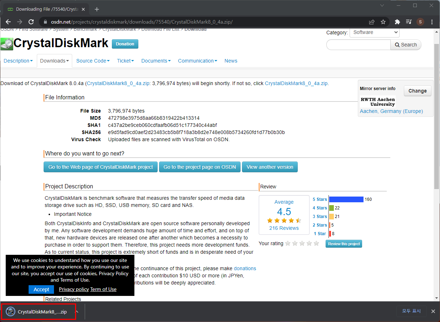The image size is (440, 322).
Task: Open the Privacy policy link
Action: point(74,289)
